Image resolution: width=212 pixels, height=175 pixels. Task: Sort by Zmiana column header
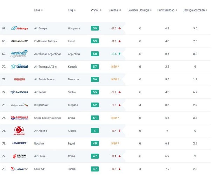coord(115,10)
